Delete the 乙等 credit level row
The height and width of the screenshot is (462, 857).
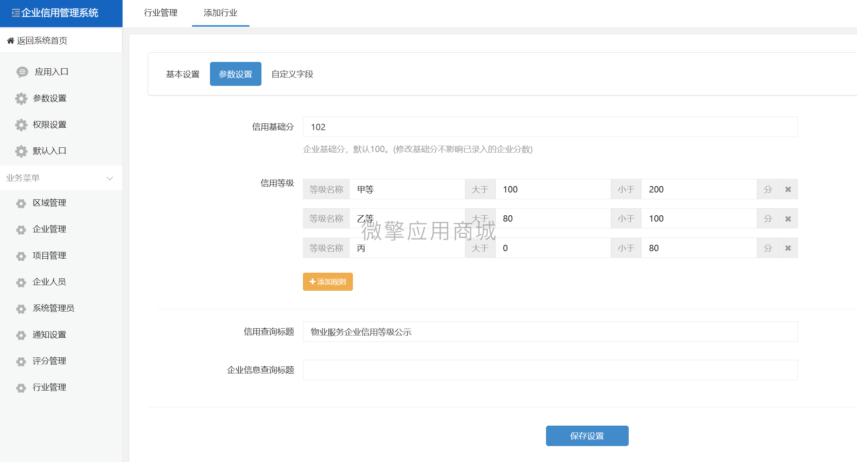[788, 218]
